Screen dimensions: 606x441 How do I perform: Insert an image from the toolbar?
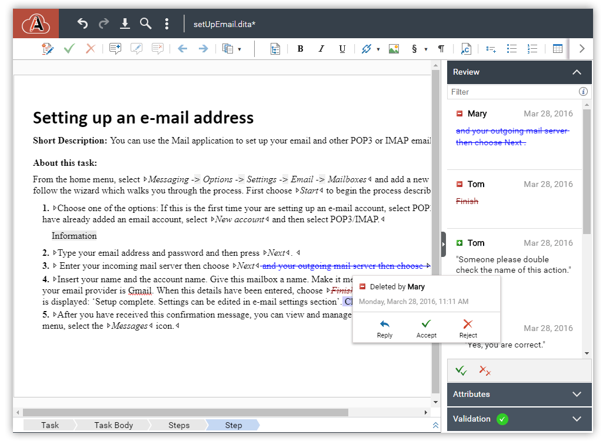pyautogui.click(x=394, y=49)
